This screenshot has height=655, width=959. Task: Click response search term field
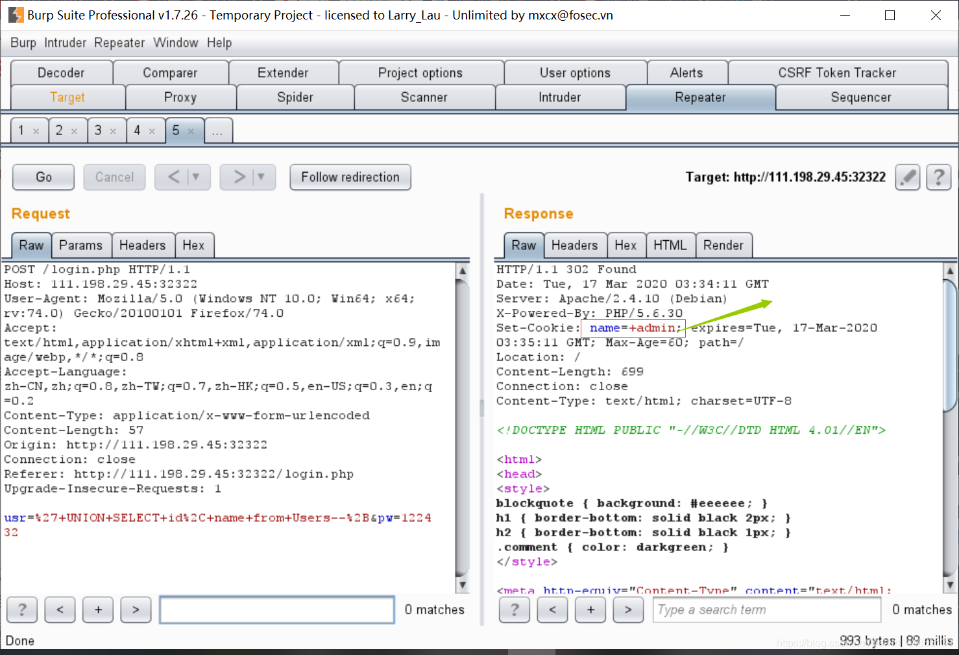(767, 610)
